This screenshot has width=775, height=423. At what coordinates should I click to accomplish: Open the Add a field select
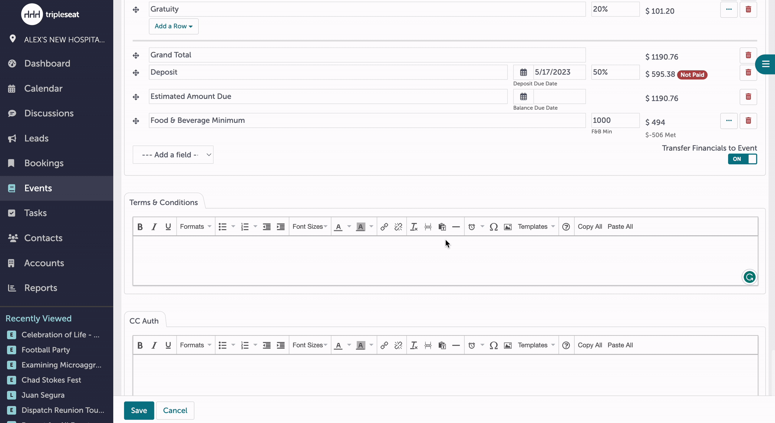pos(173,155)
